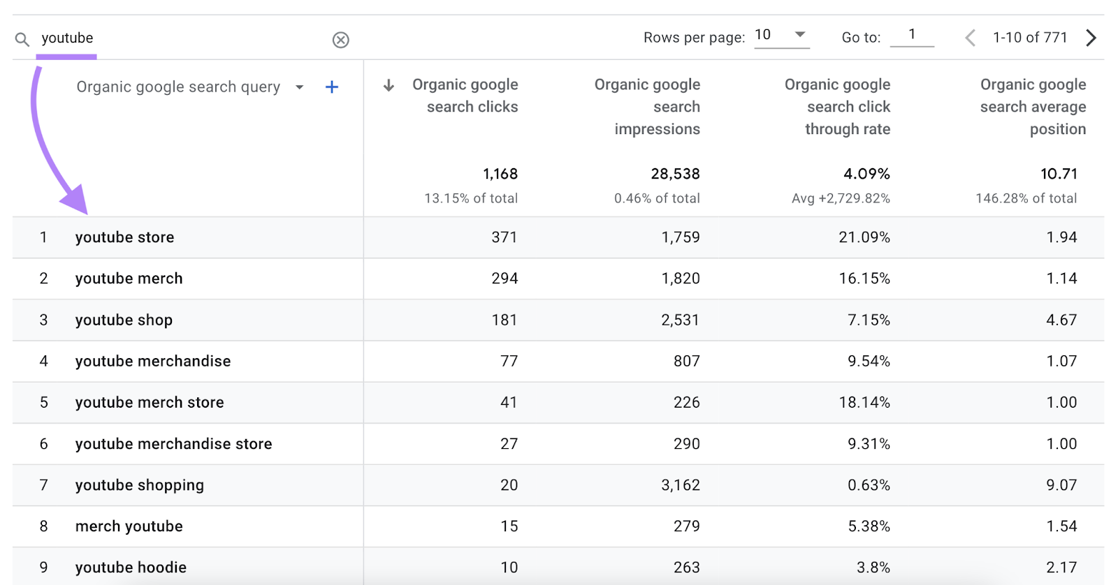Click the 290 impressions cell

click(686, 443)
